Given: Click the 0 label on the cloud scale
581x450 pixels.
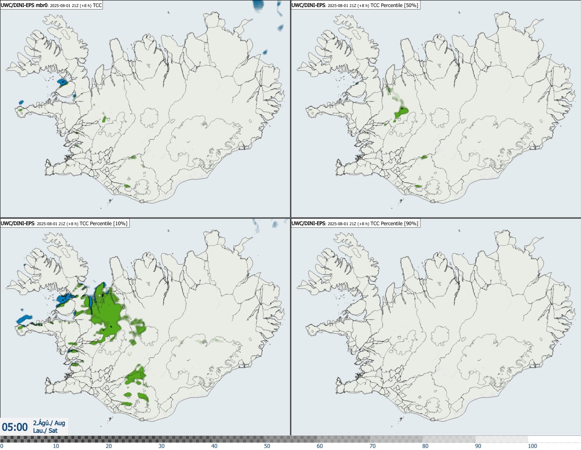Looking at the screenshot, I should pyautogui.click(x=2, y=446).
